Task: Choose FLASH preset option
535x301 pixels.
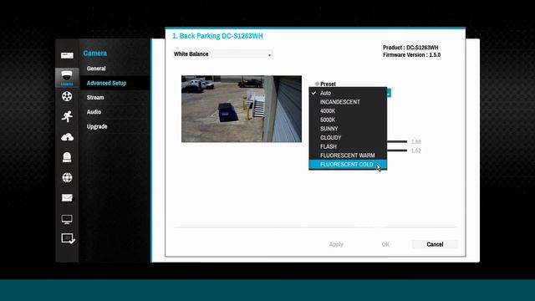Action: (x=348, y=146)
